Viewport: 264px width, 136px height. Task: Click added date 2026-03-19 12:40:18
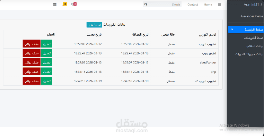135,81
